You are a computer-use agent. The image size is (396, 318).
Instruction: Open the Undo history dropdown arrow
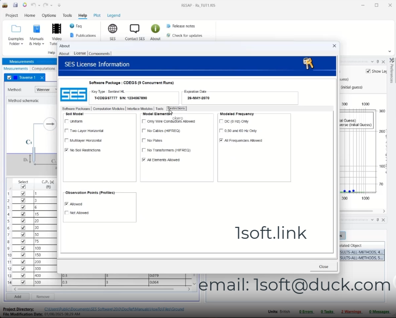click(x=39, y=5)
